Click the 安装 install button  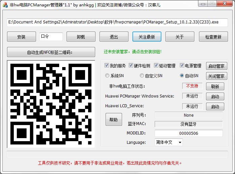point(21,37)
